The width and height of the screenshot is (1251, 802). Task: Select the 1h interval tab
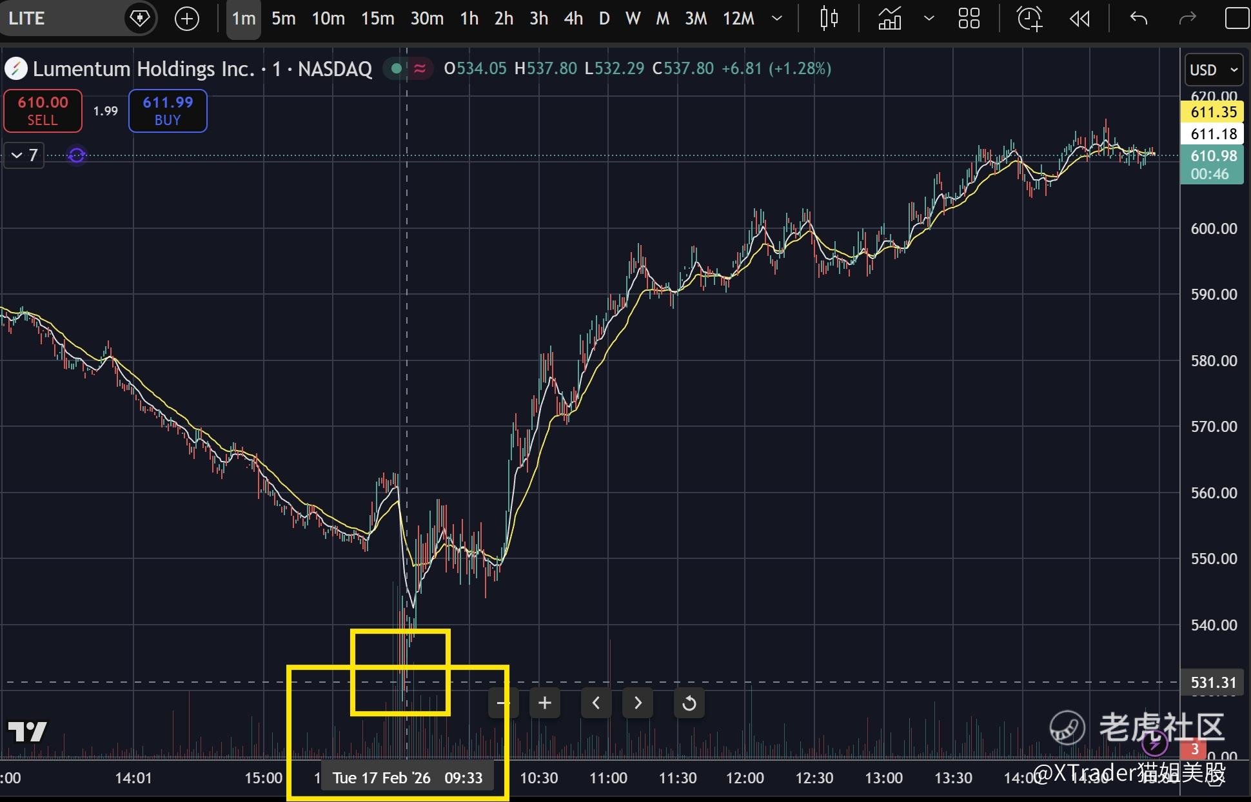point(469,19)
